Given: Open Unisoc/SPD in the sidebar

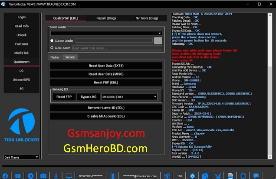Looking at the screenshot, I should [21, 80].
